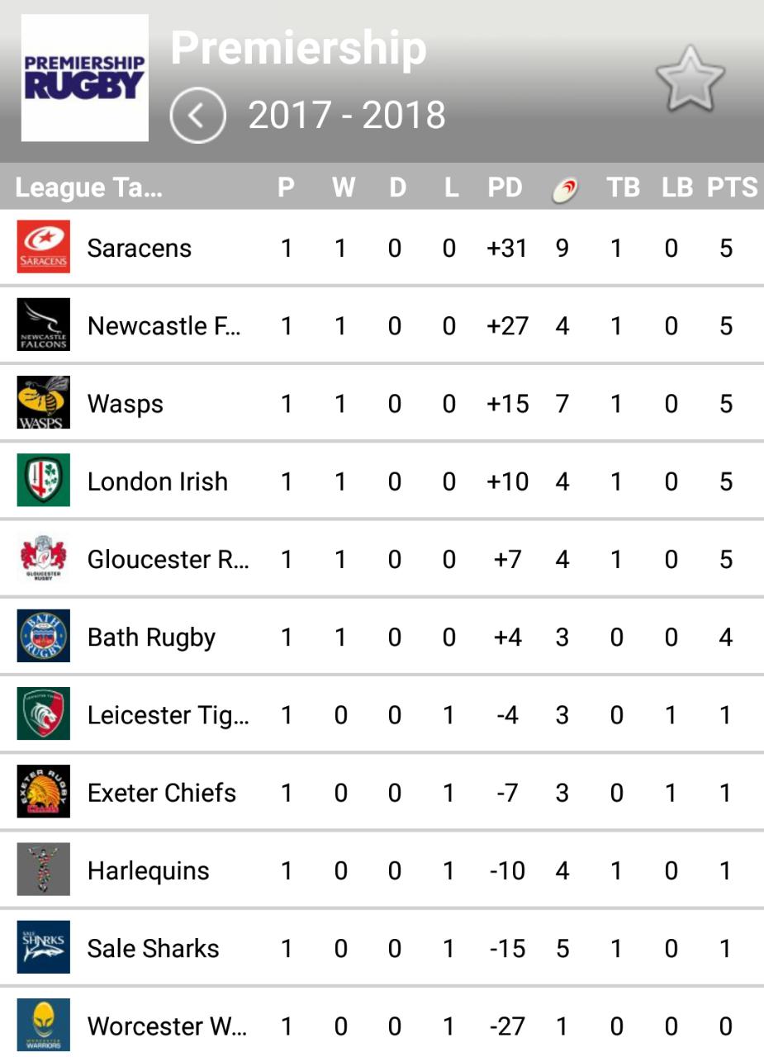Tap the Bath Rugby badge

[44, 637]
